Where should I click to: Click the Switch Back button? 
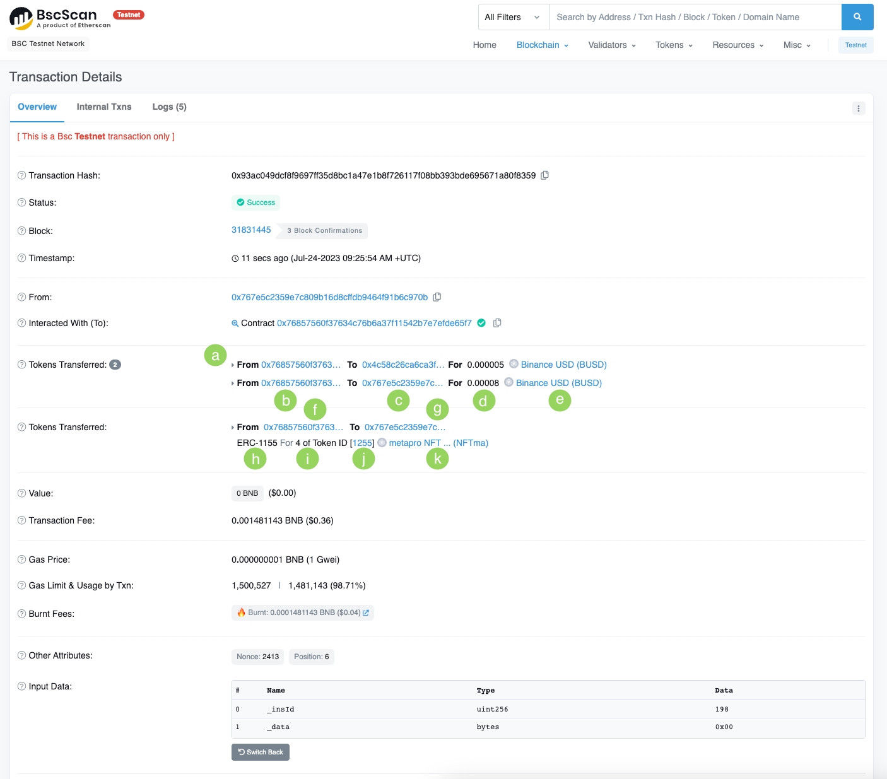click(261, 752)
